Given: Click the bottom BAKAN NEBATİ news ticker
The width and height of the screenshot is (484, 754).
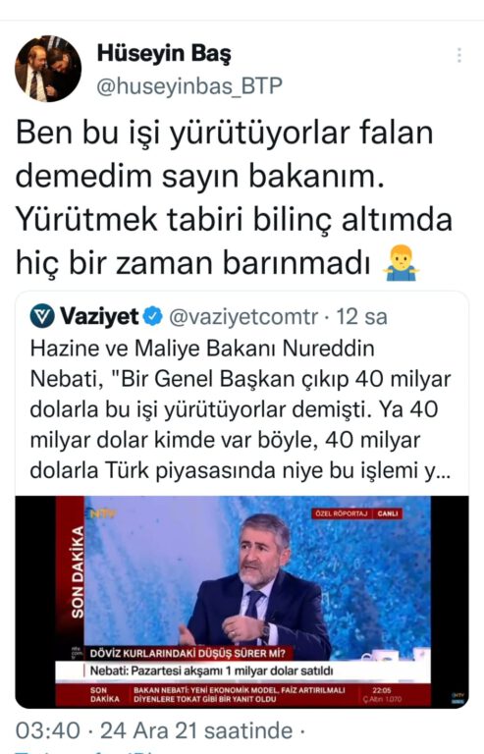Looking at the screenshot, I should point(240,694).
